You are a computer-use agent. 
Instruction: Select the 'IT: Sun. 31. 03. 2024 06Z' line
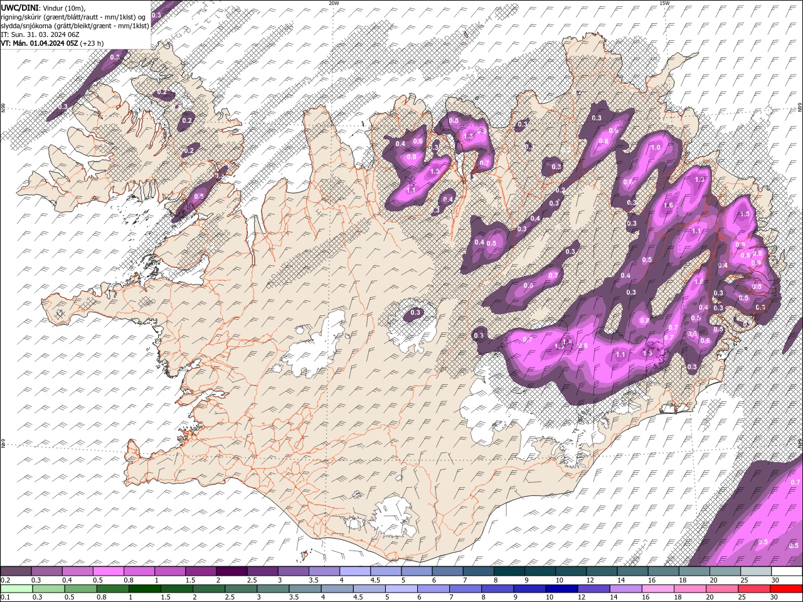[x=40, y=34]
